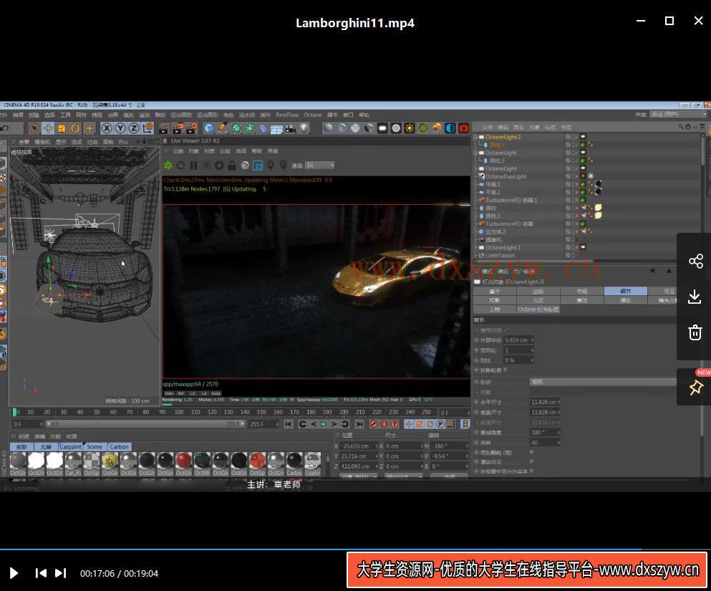
Task: Click the Octane daylight sun icon
Action: (x=410, y=128)
